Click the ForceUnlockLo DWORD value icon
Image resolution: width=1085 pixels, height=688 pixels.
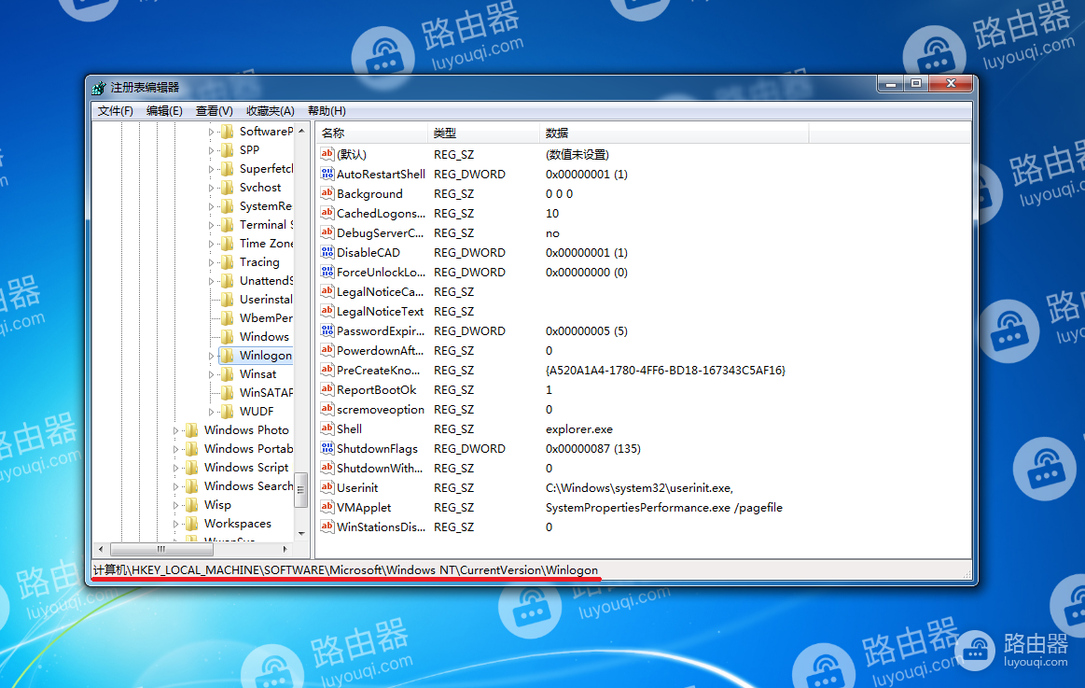327,272
